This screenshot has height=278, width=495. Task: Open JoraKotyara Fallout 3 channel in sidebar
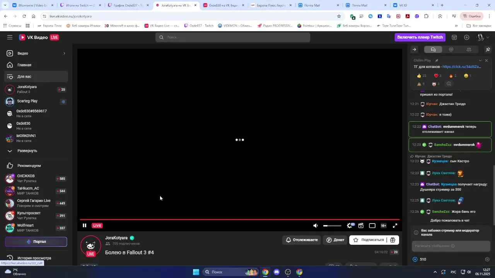tap(36, 89)
